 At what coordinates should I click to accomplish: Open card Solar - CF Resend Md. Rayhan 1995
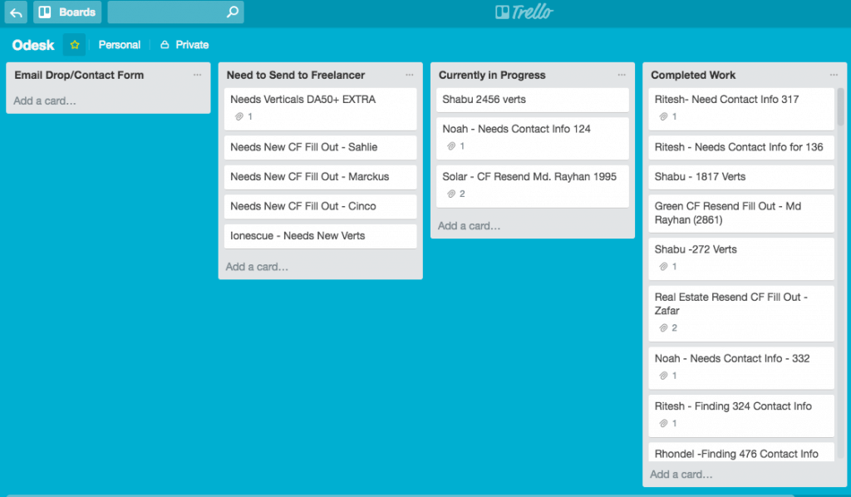click(533, 186)
